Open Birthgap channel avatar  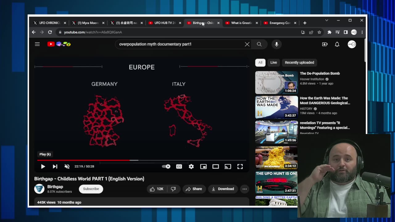(39, 189)
